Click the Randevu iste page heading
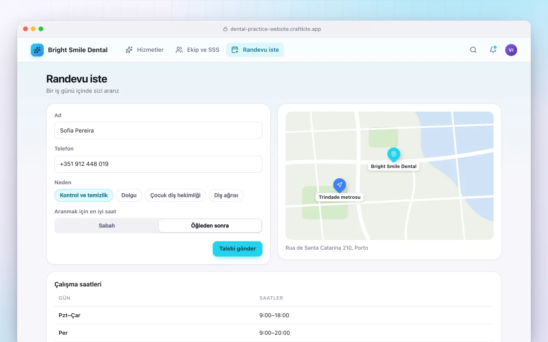 (x=77, y=79)
